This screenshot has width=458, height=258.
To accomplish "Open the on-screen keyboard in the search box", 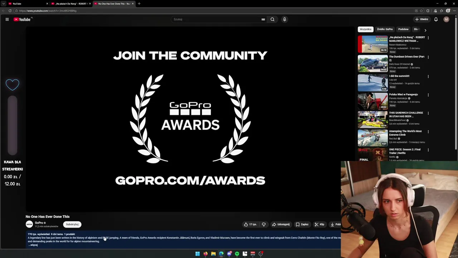I will [x=263, y=19].
